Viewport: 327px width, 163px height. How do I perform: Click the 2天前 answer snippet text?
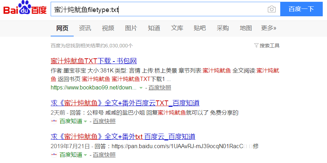(145, 113)
